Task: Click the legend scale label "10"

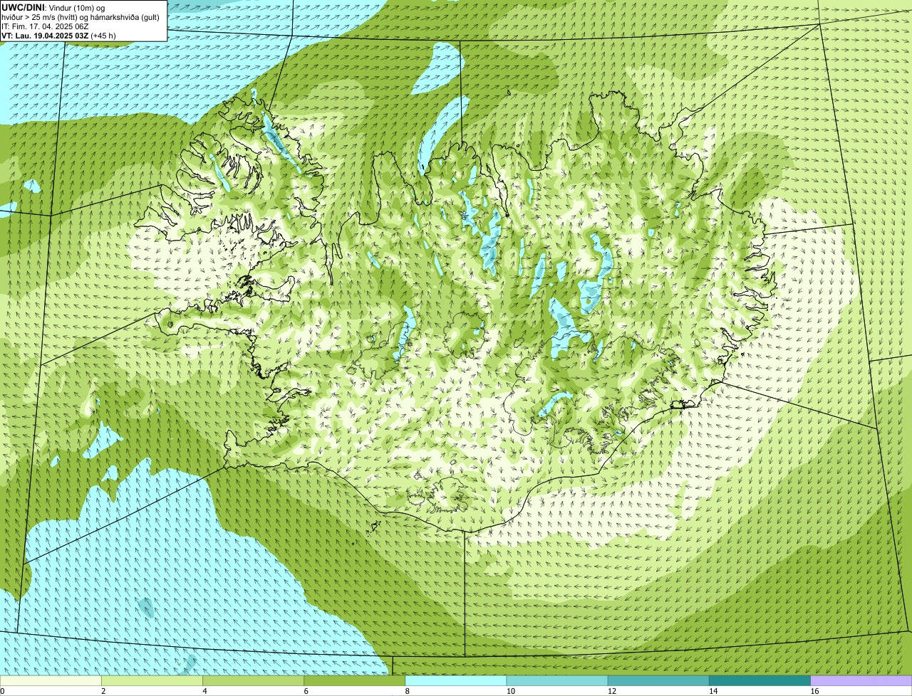Action: 510,691
